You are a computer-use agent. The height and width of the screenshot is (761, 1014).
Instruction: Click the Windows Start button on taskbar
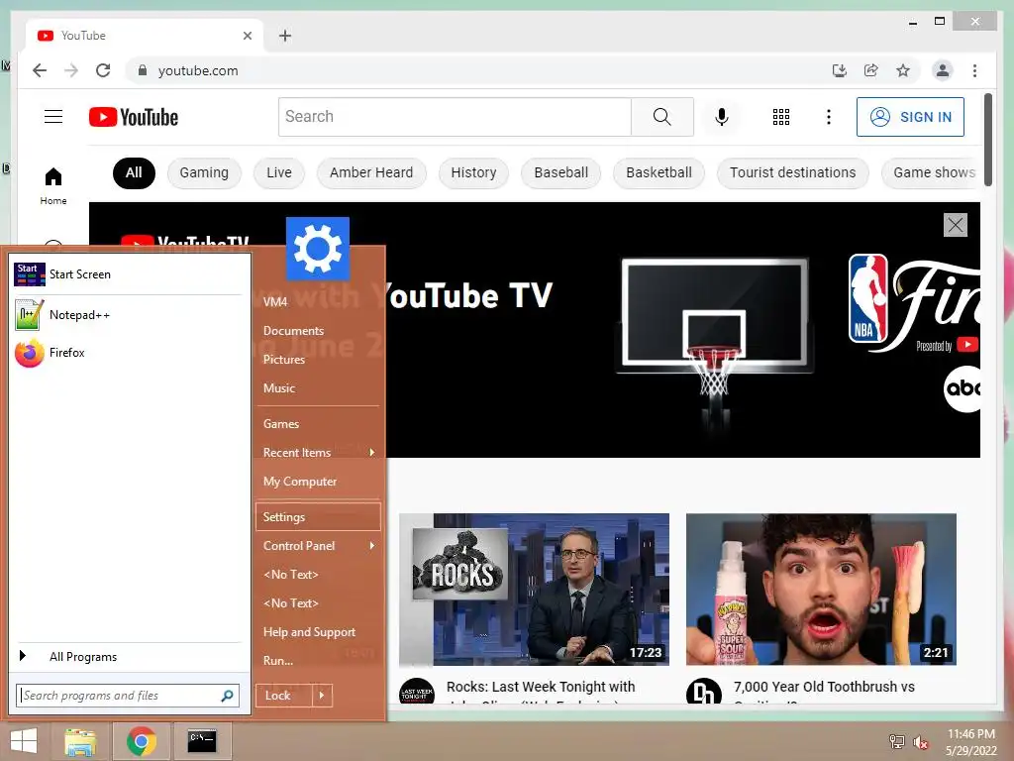click(x=24, y=741)
